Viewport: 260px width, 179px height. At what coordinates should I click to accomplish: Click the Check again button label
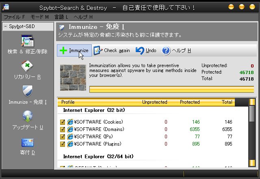point(117,50)
